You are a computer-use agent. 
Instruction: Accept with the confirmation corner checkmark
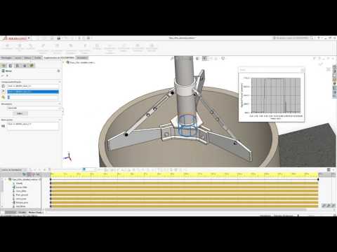point(321,64)
